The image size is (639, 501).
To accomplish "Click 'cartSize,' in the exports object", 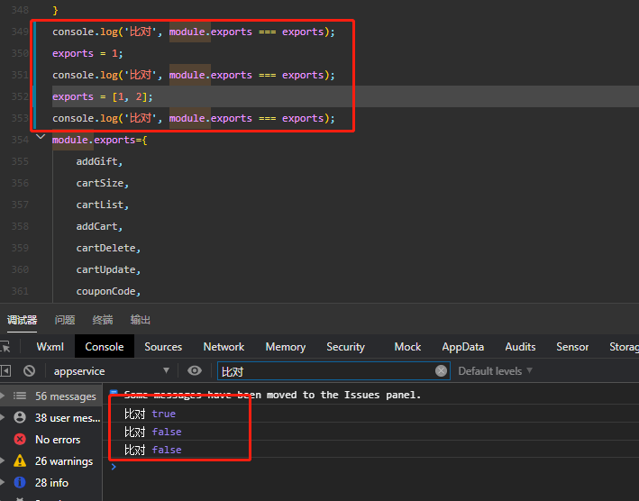I will (x=102, y=183).
